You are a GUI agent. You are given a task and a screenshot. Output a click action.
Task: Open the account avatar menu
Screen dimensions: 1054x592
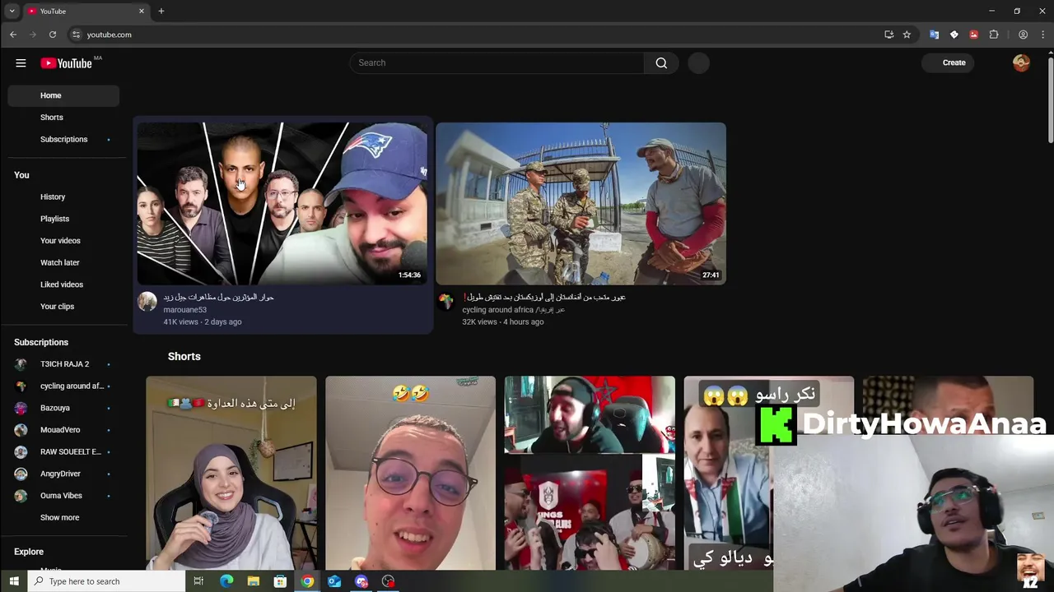[1021, 63]
